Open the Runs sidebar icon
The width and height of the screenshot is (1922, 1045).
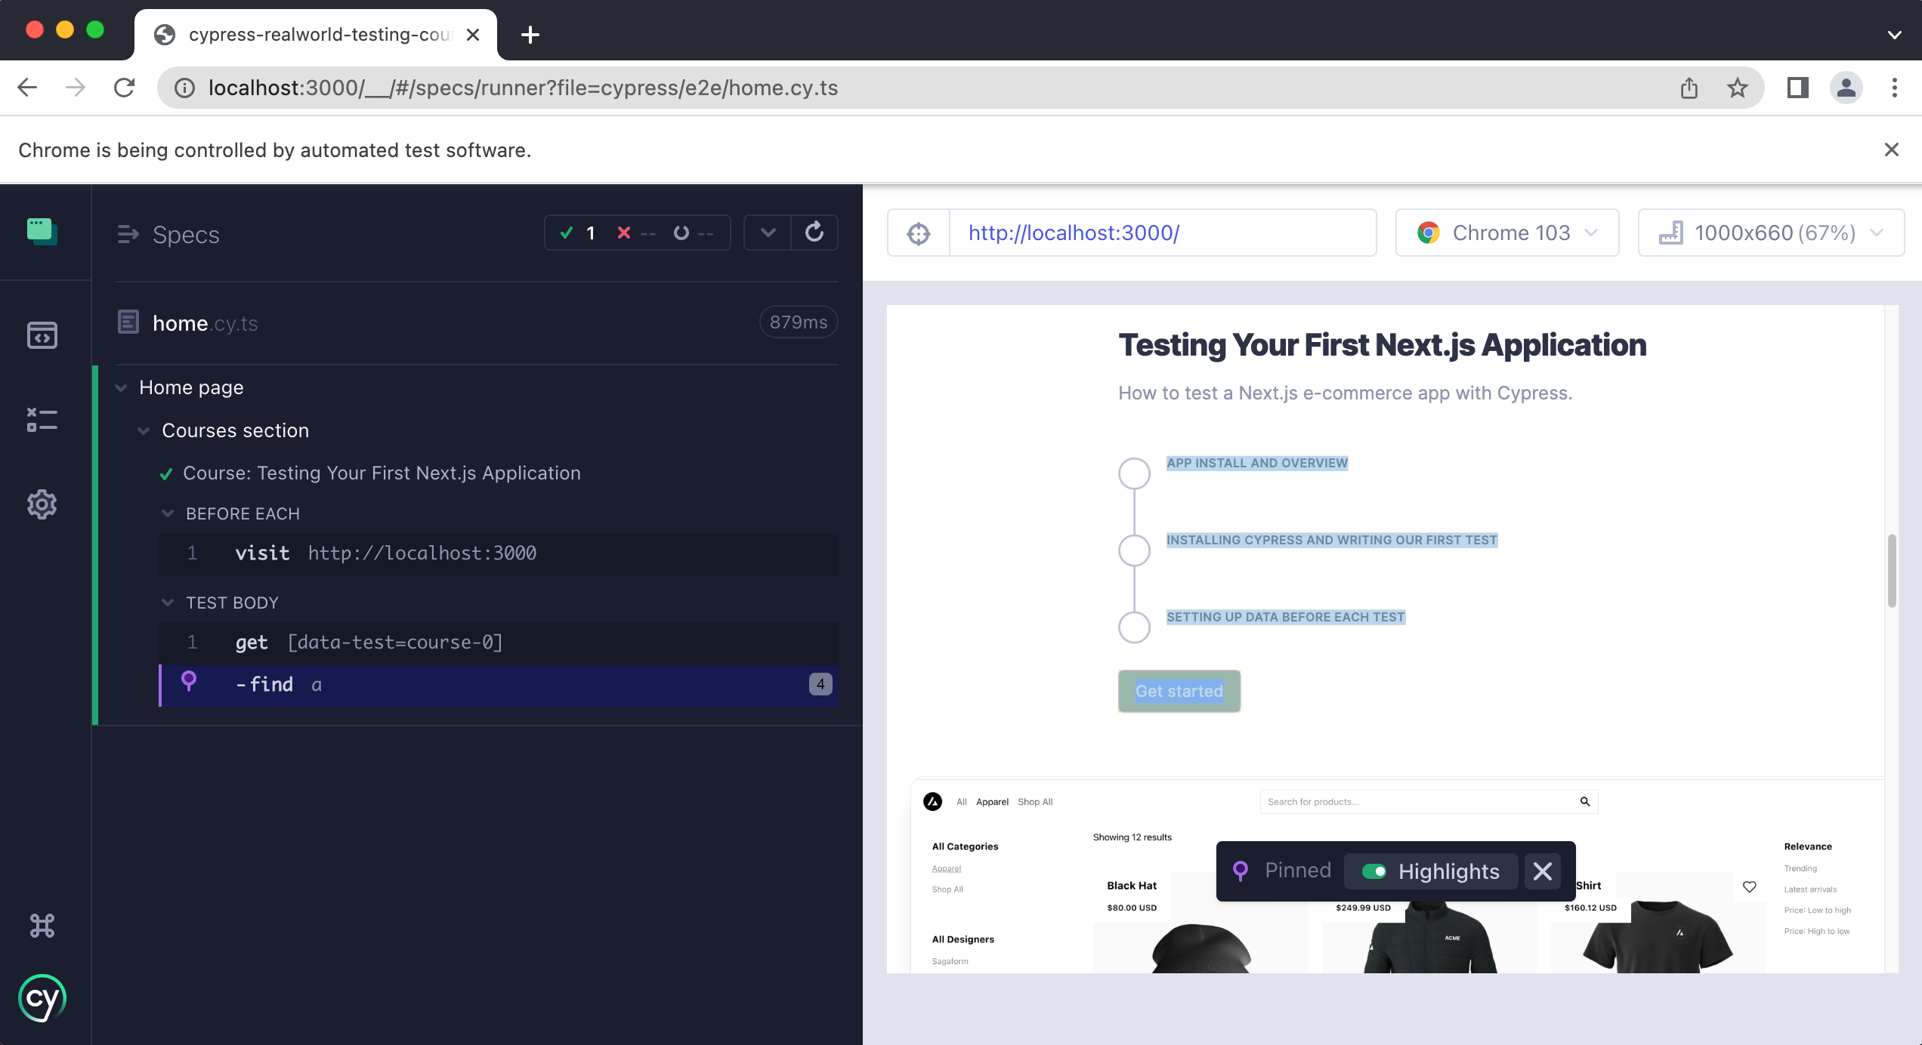[x=42, y=420]
